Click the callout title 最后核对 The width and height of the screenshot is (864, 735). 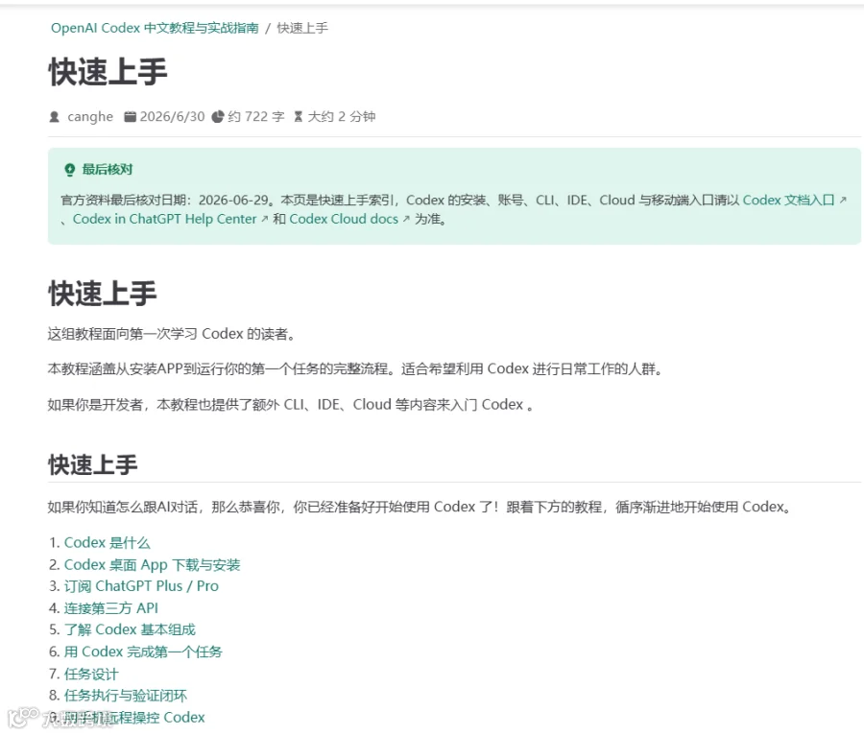point(108,170)
